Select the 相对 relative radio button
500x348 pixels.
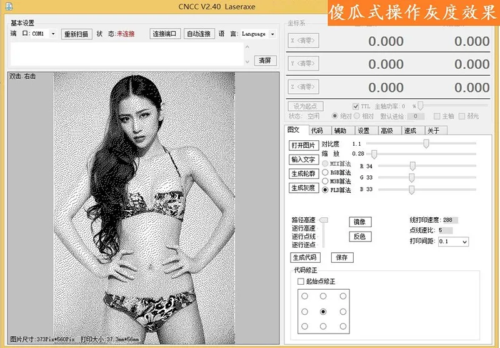pos(357,116)
